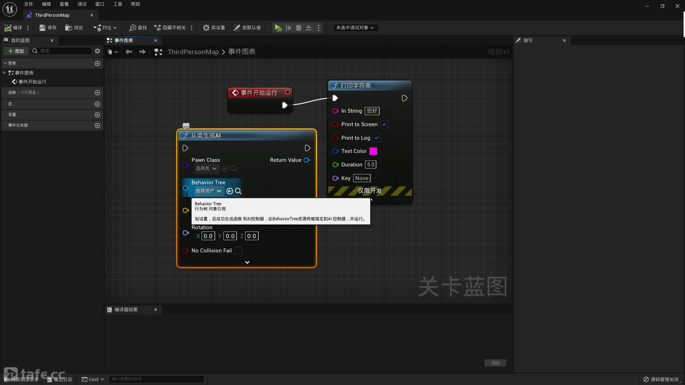Open the File (文件) menu
The width and height of the screenshot is (685, 385).
pos(29,4)
